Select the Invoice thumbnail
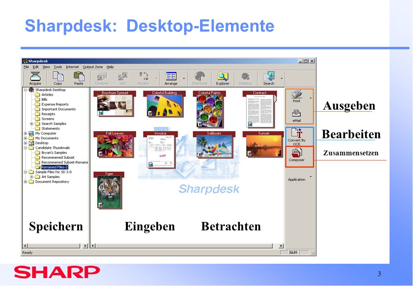413x286 pixels. 161,150
